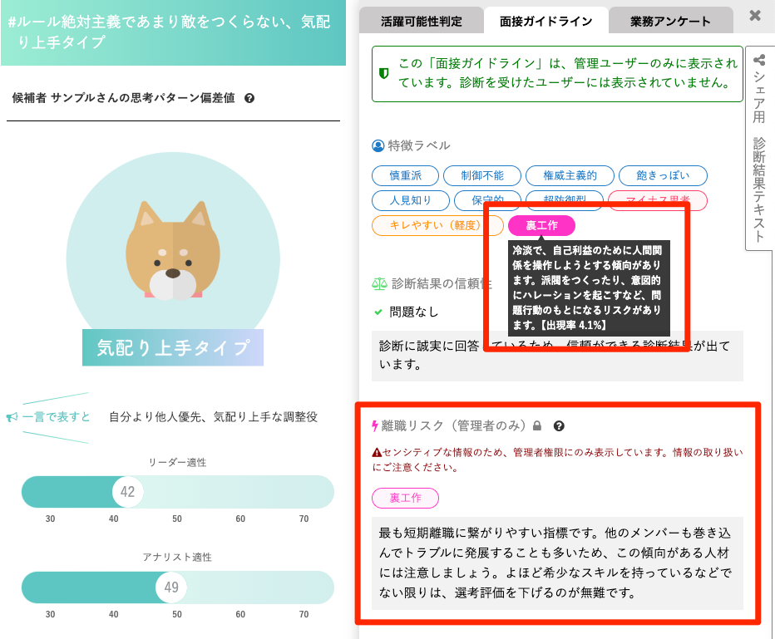The image size is (775, 639).
Task: Click the Shiba dog avatar image
Action: click(173, 251)
